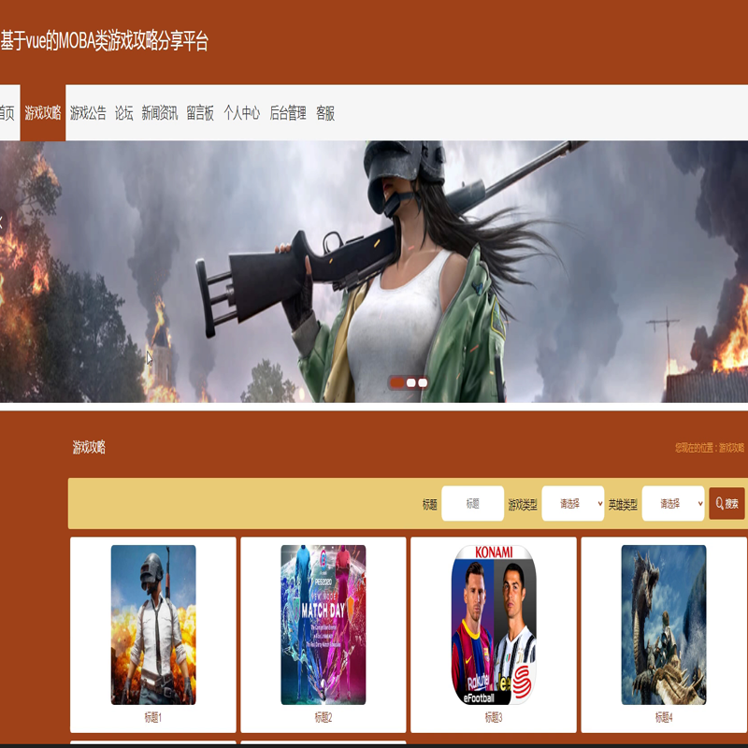Click the 搜索 search button
The image size is (748, 748).
(x=727, y=503)
